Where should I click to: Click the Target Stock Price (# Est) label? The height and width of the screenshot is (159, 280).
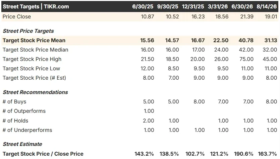tap(34, 78)
